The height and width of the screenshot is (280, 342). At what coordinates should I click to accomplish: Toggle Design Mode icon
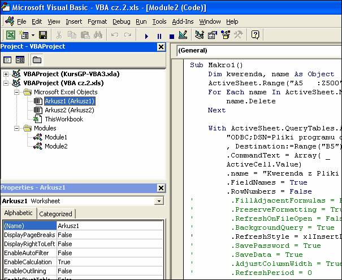[x=183, y=35]
